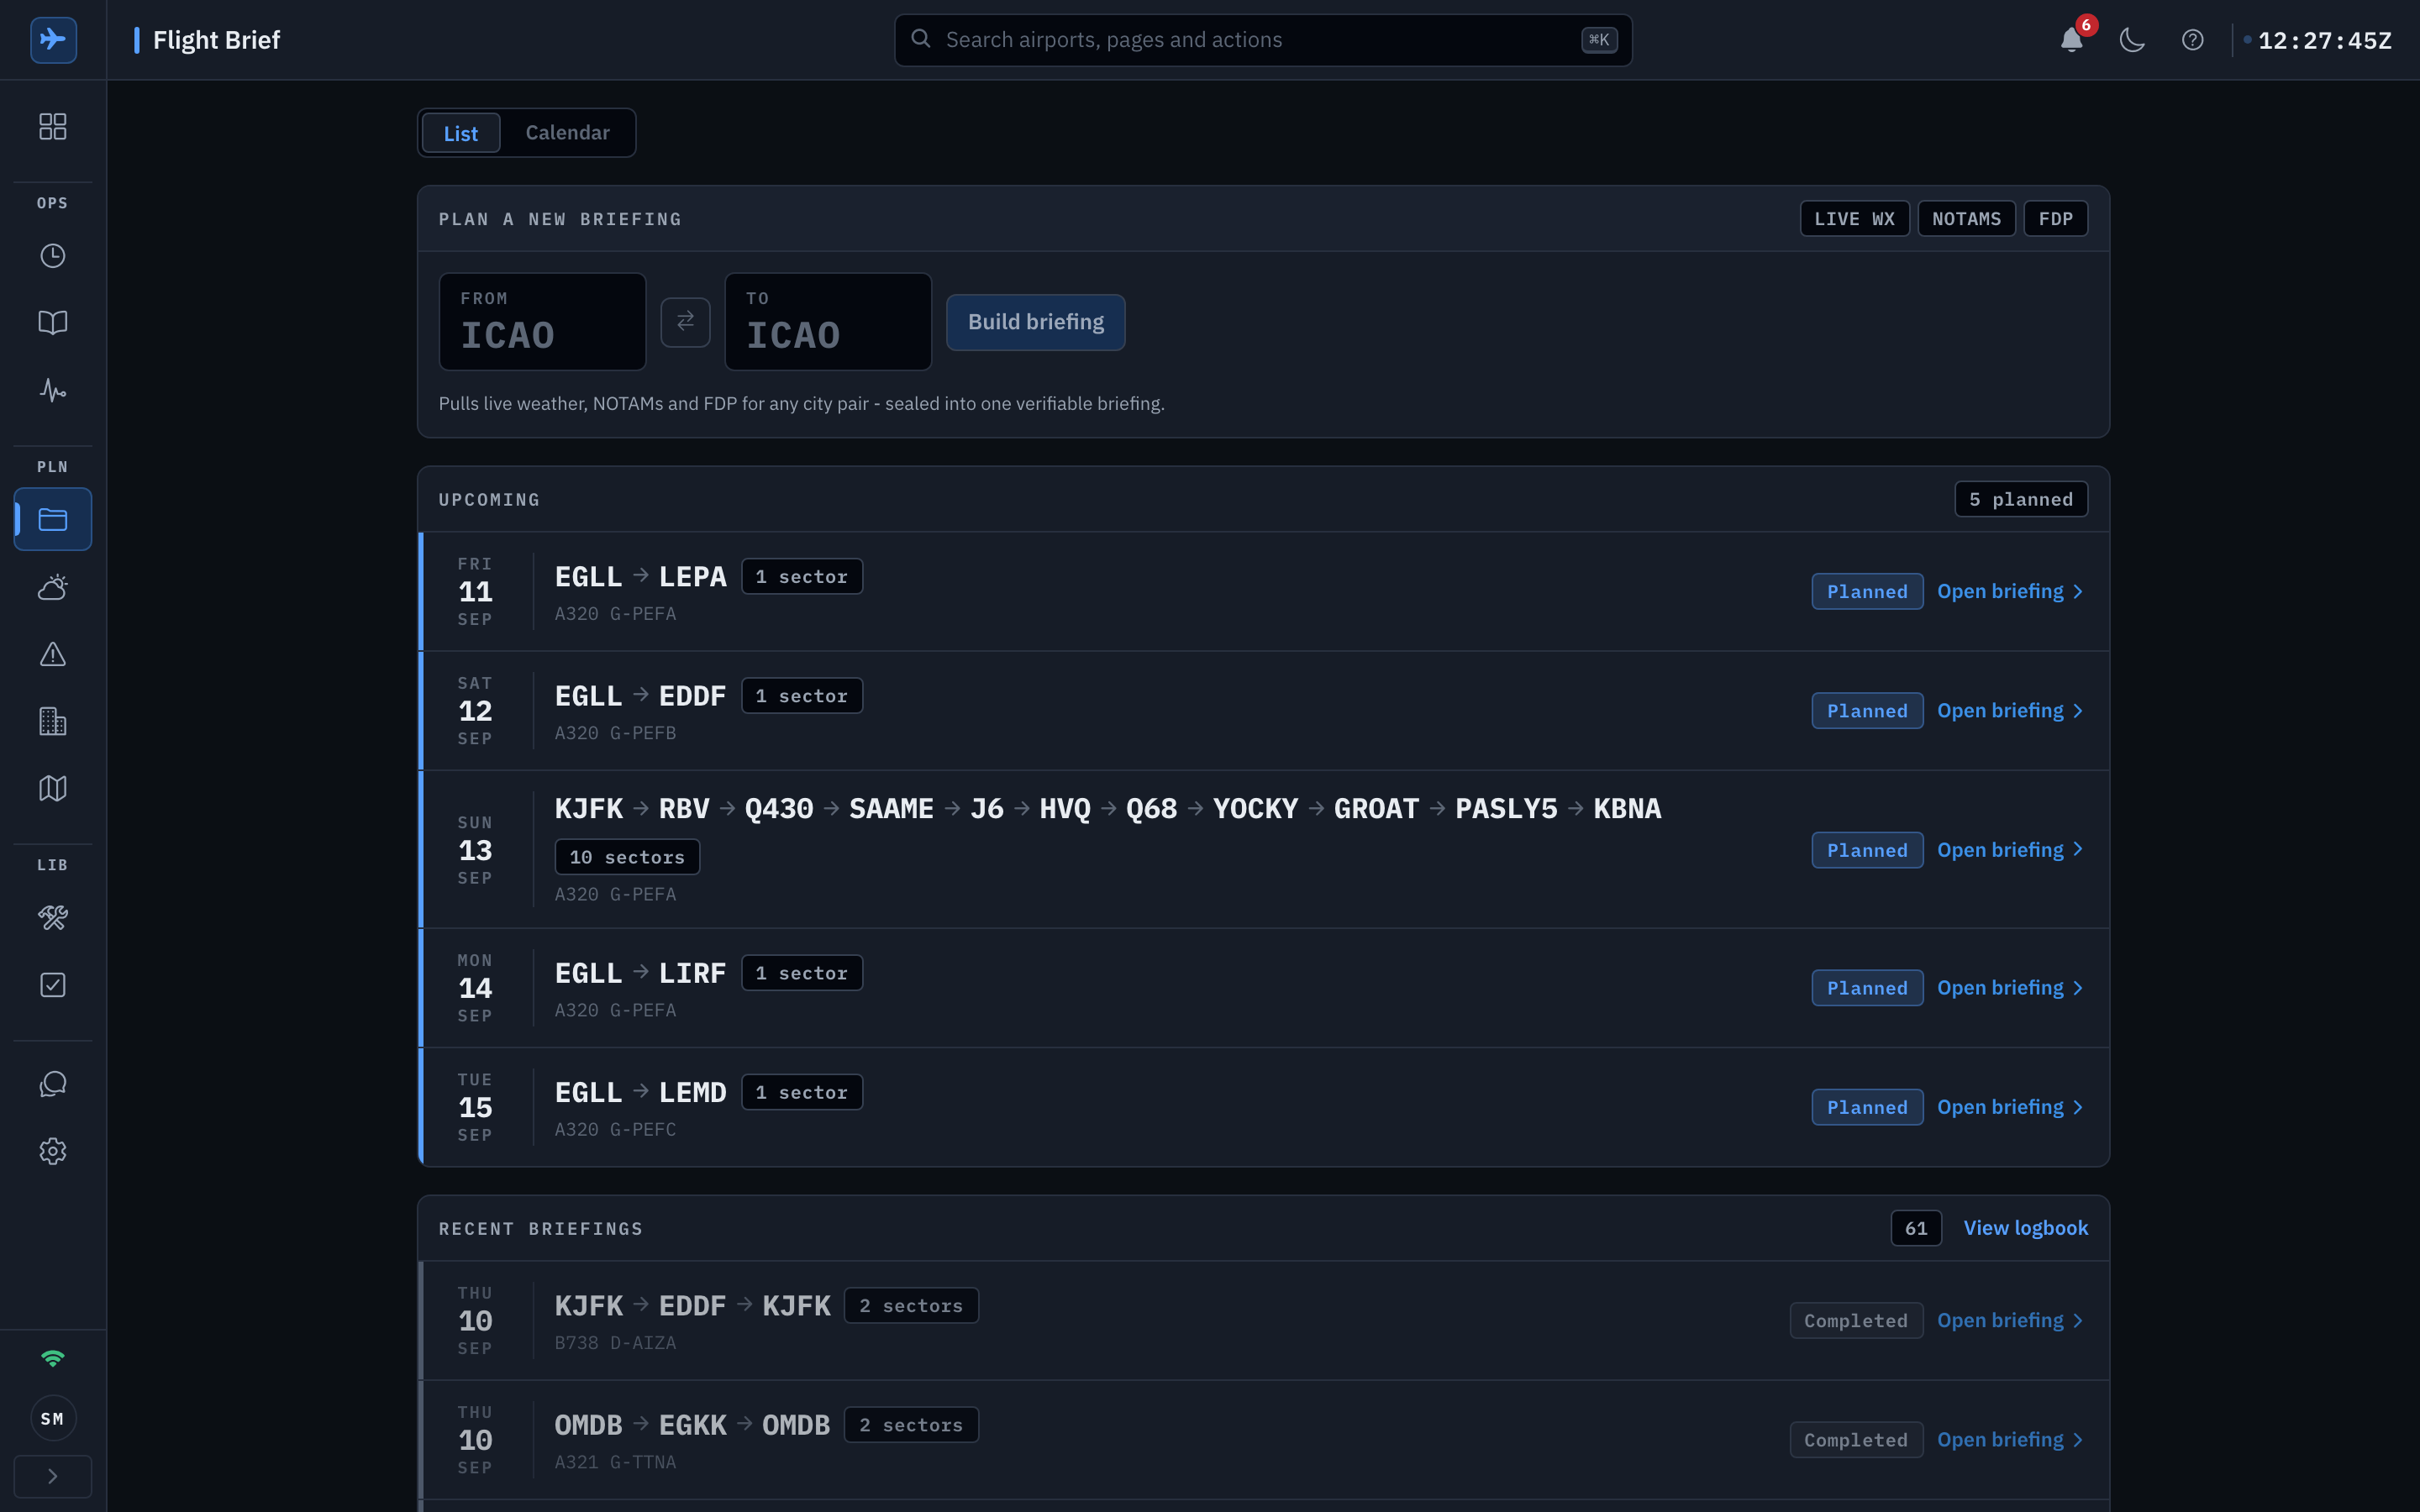Open the settings gear icon

coord(53,1151)
